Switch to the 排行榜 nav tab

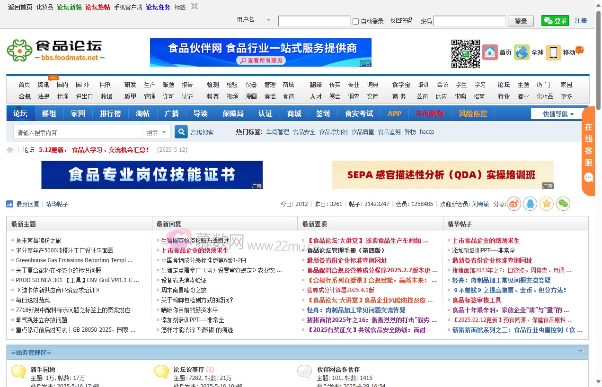(110, 113)
